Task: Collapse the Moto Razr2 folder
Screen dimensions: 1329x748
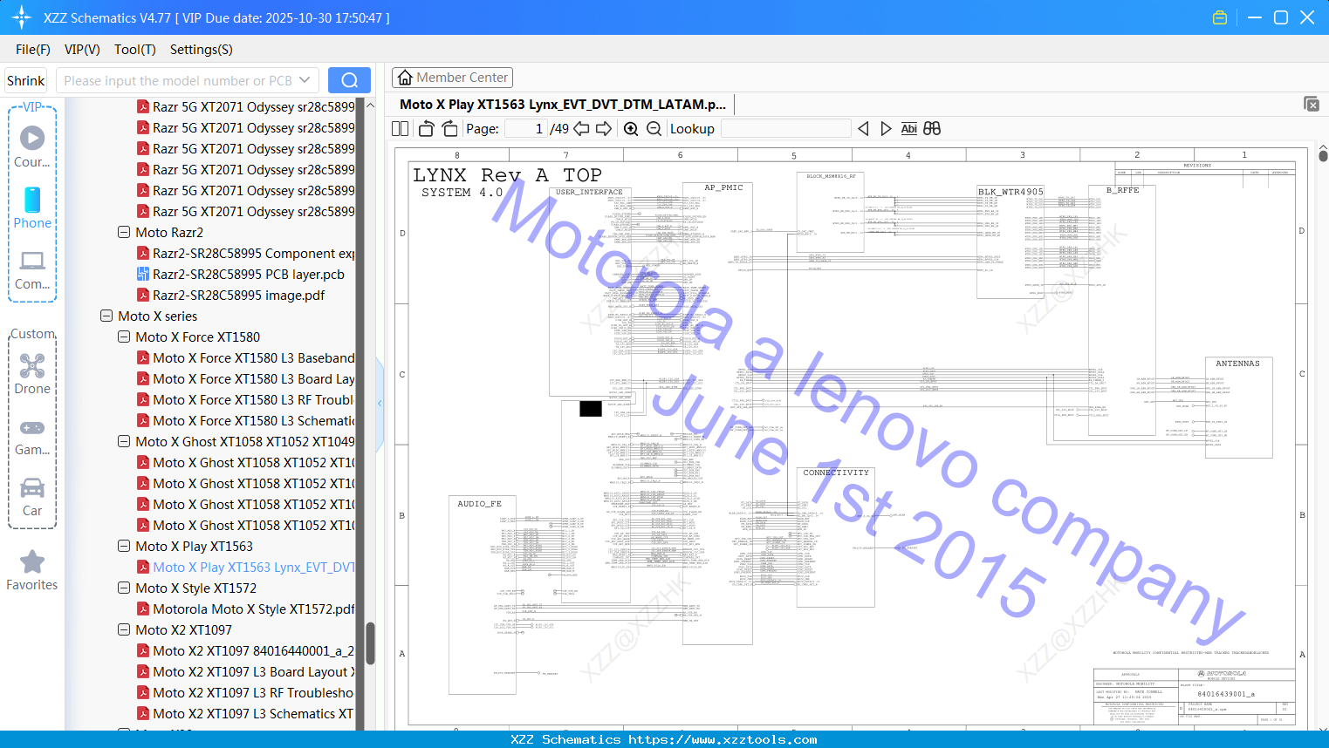Action: pyautogui.click(x=124, y=232)
